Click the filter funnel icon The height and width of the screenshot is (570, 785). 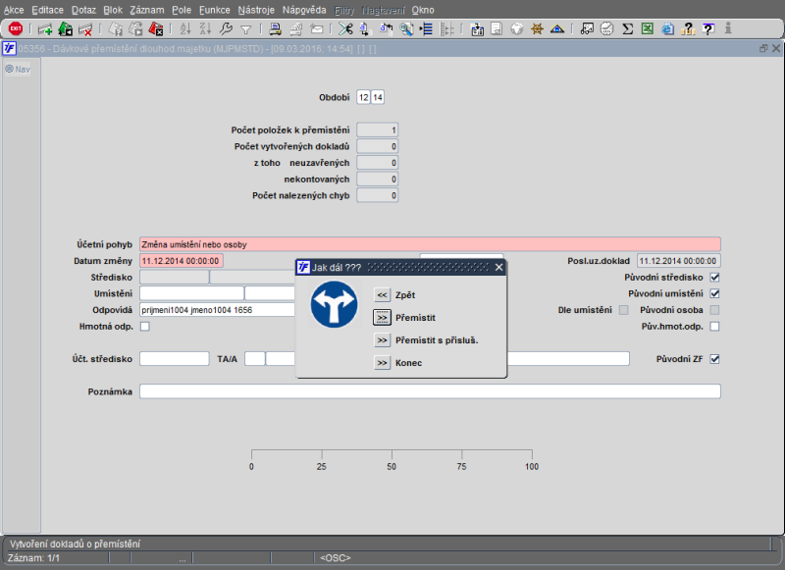pyautogui.click(x=246, y=29)
